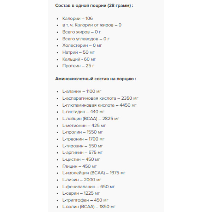Select the 'Холестерин – 0 мг' line
Image resolution: width=212 pixels, height=212 pixels.
tap(82, 45)
